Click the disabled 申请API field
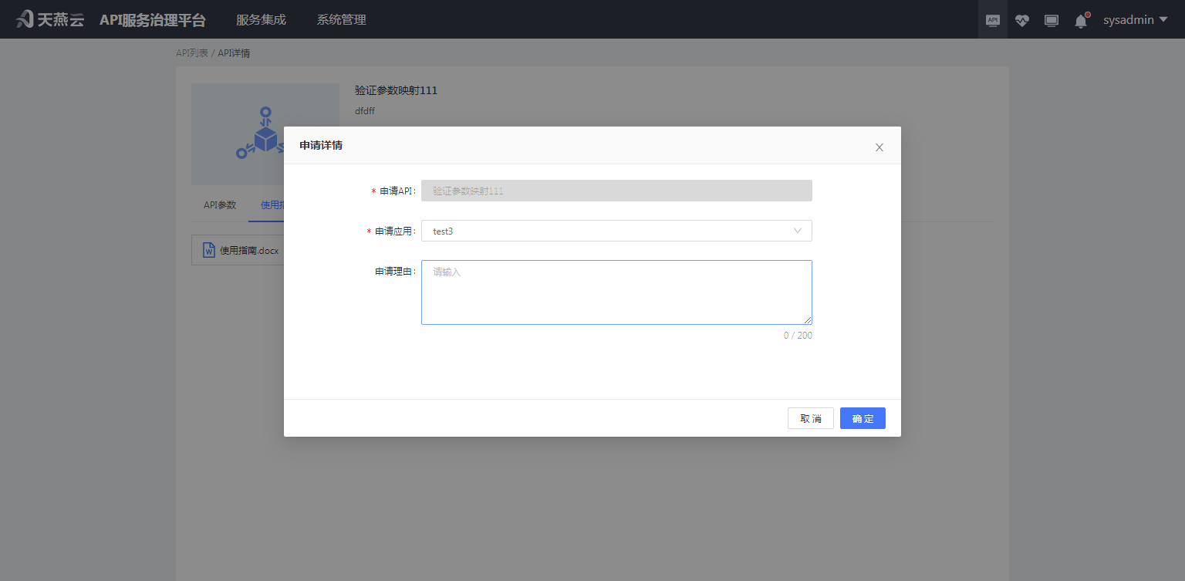The image size is (1185, 581). click(x=616, y=191)
